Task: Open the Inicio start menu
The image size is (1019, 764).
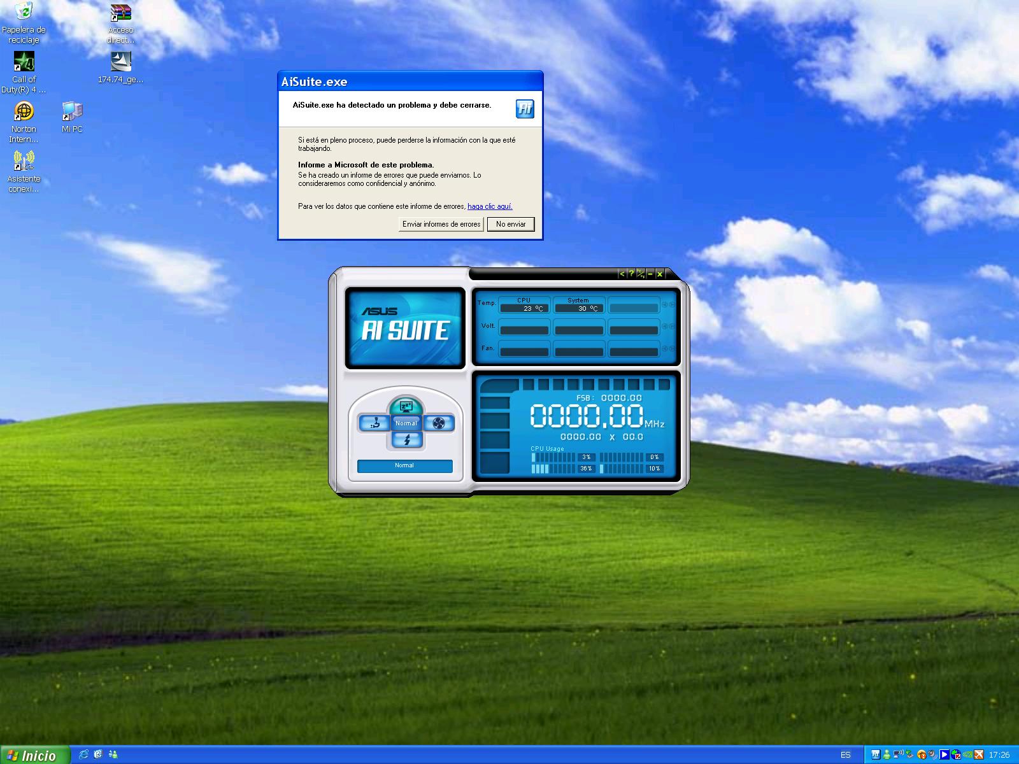Action: coord(33,755)
